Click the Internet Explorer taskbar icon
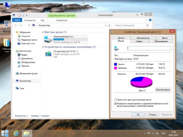 [16, 133]
